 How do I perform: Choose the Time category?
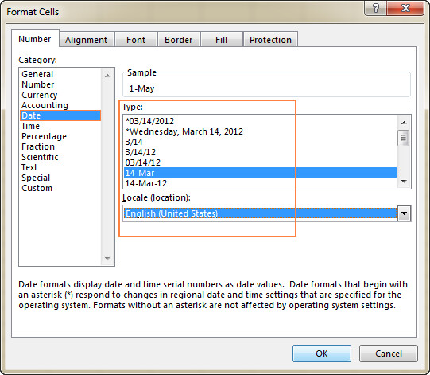coord(30,126)
